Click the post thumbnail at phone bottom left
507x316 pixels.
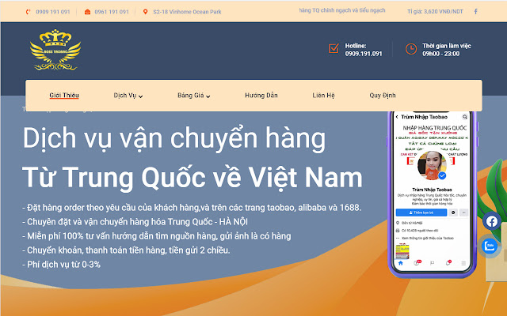(x=402, y=250)
